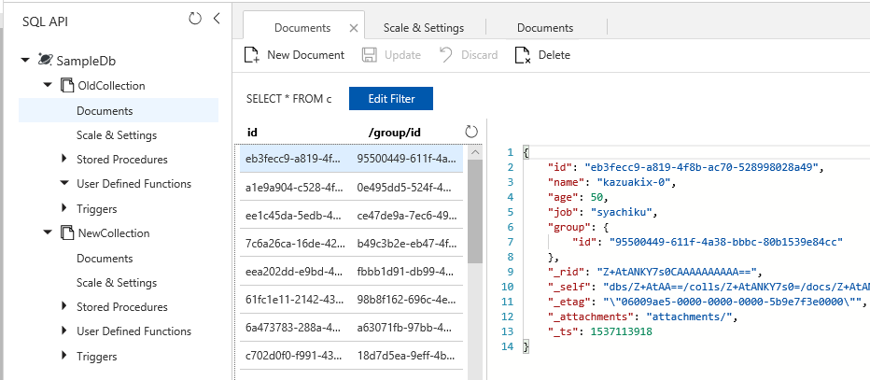Click the "syachiku" job value in JSON
The height and width of the screenshot is (380, 870).
[623, 211]
